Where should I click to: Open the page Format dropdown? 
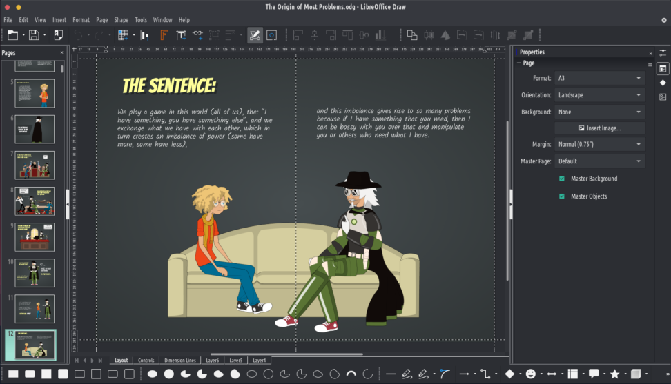(599, 79)
